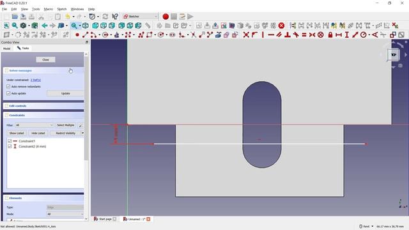Click the solver Update button
Viewport: 409px width, 230px height.
point(65,93)
